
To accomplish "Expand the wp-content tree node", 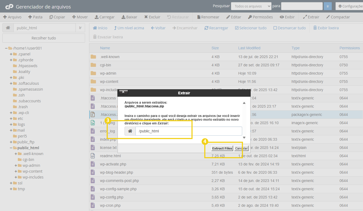I will (x=16, y=171).
